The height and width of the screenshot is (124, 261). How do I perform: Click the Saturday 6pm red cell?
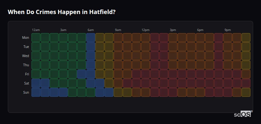200,83
